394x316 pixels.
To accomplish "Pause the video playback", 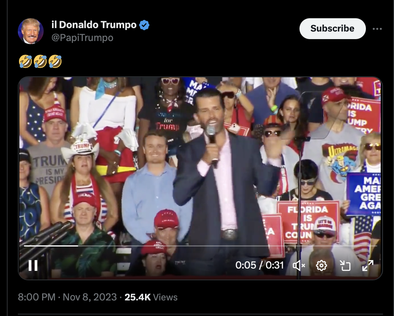I will tap(33, 265).
